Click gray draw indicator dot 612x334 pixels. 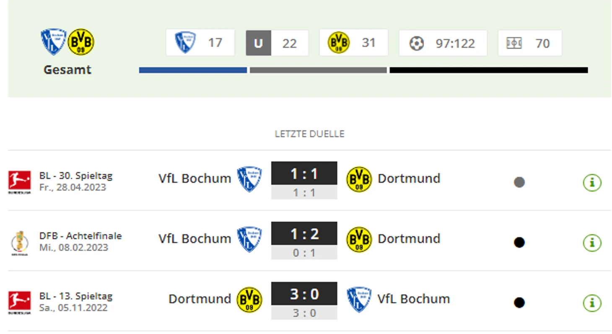point(519,182)
